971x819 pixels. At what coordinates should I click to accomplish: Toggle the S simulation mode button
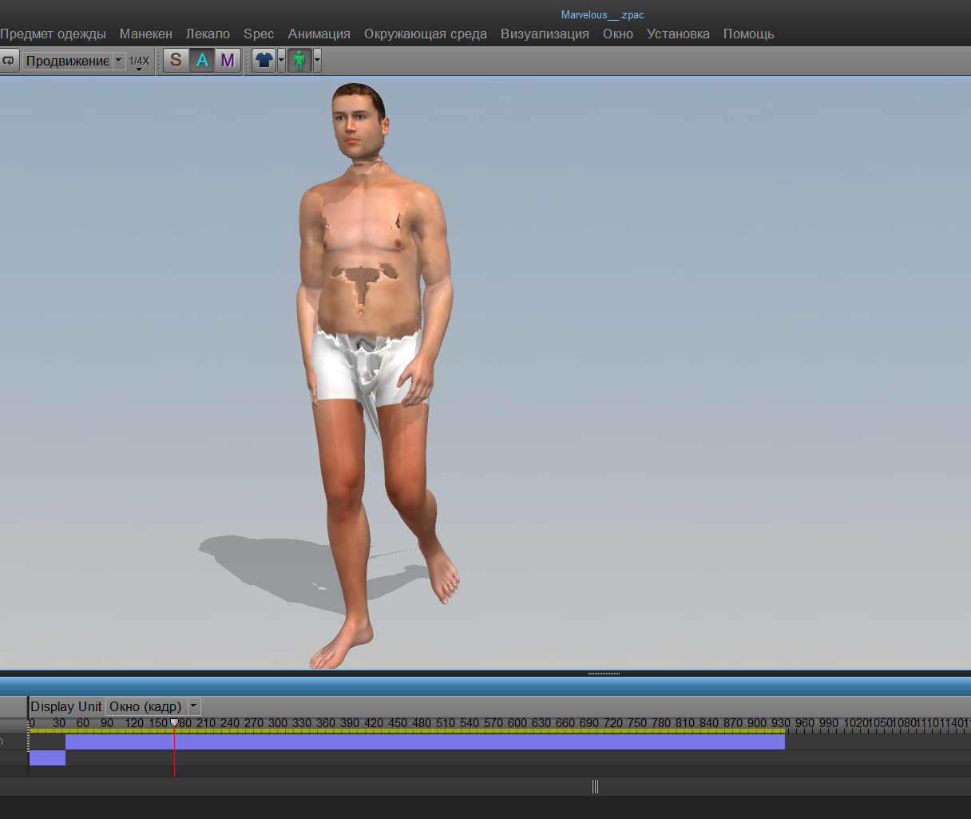176,61
